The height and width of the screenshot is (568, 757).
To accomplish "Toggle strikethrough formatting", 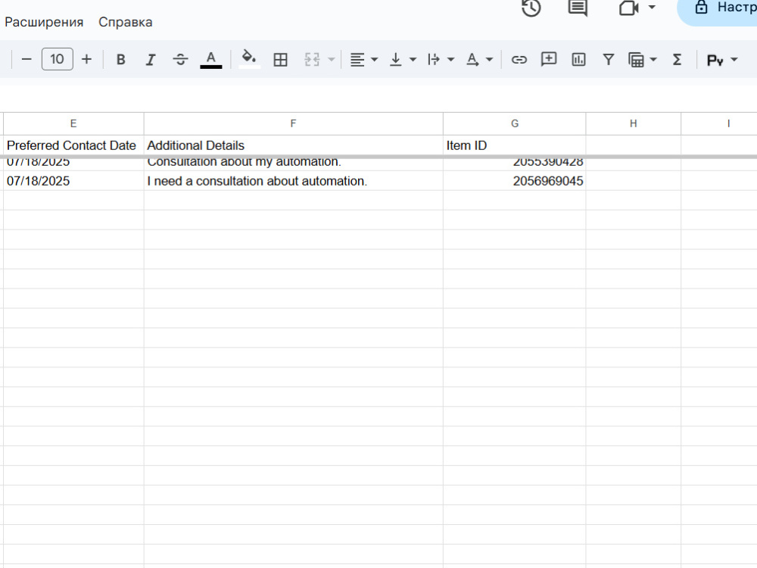I will 181,59.
